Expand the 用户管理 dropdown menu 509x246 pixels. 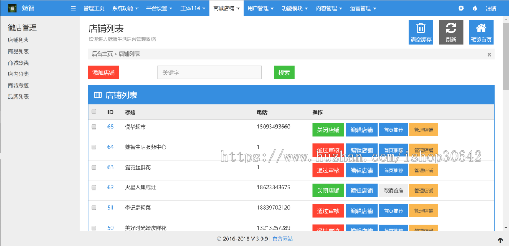[x=260, y=8]
